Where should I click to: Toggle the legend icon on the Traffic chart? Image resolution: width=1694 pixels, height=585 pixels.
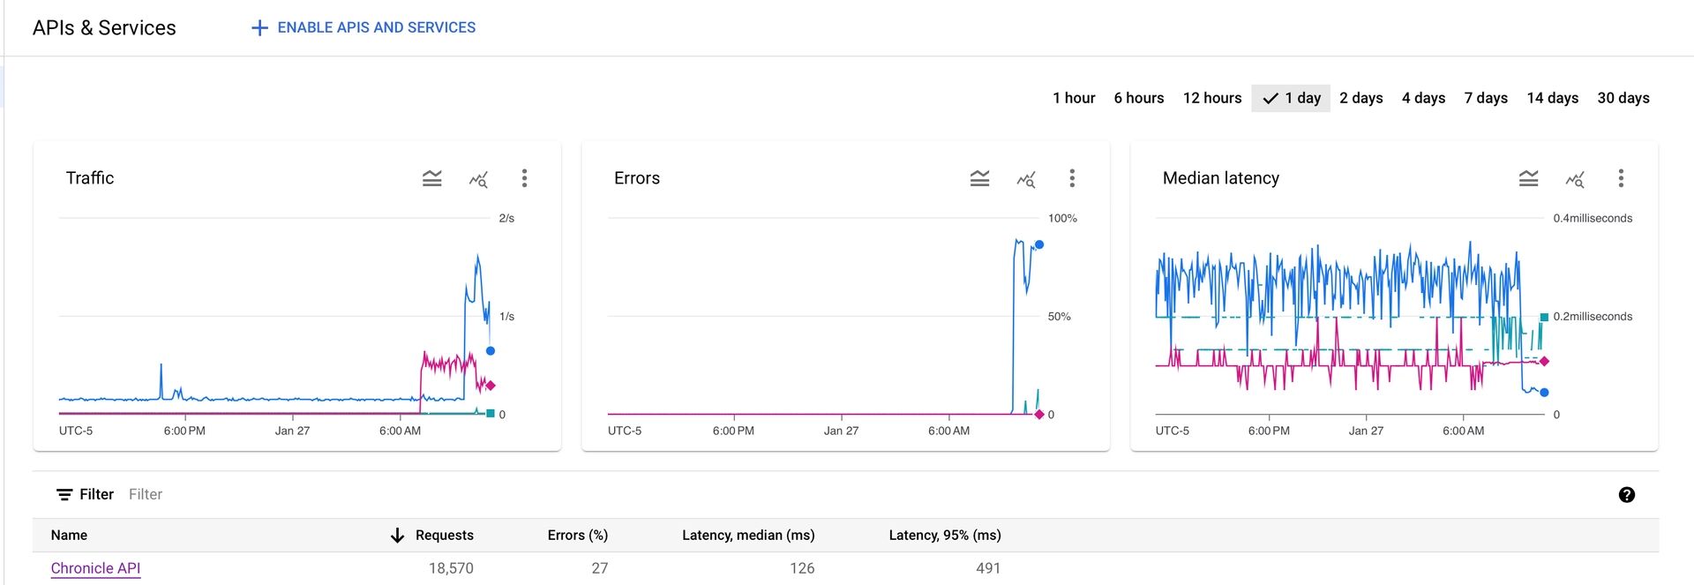(x=431, y=179)
